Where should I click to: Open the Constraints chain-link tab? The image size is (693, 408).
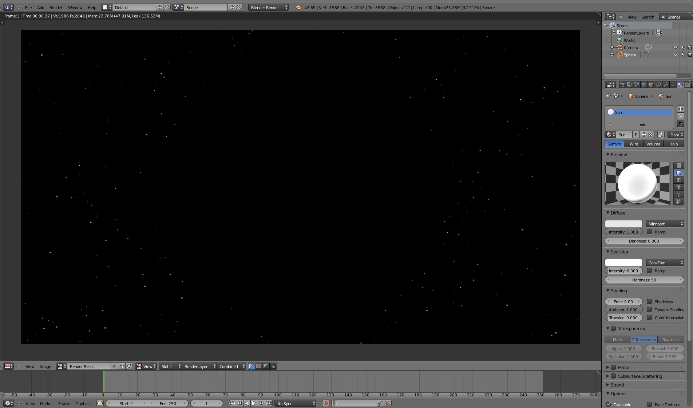pyautogui.click(x=658, y=85)
